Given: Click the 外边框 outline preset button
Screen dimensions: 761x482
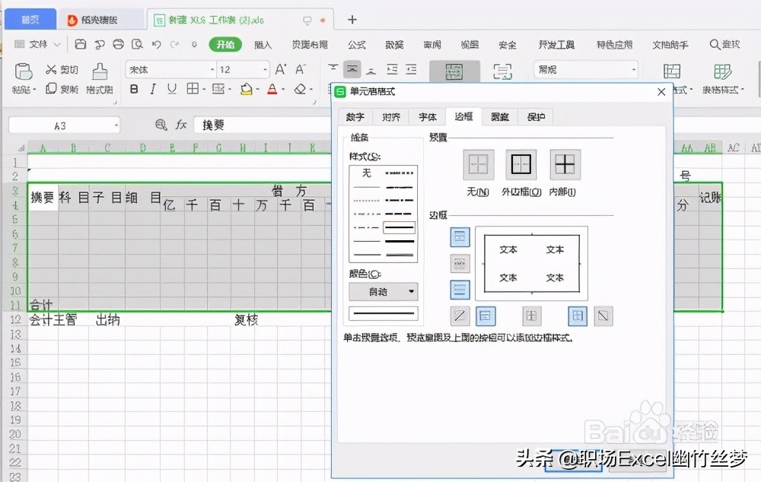Looking at the screenshot, I should tap(521, 165).
